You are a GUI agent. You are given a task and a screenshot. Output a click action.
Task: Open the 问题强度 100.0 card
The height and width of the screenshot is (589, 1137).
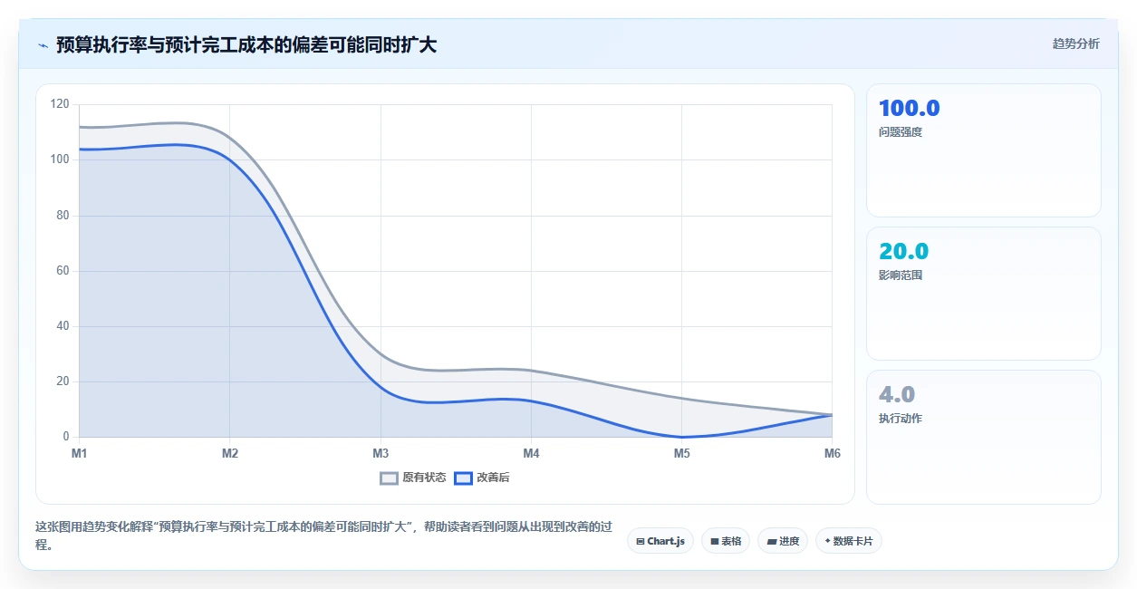[x=984, y=150]
